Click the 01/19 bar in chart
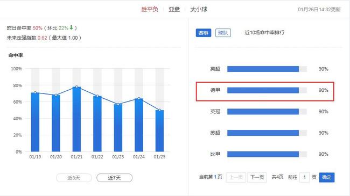 tap(35, 122)
